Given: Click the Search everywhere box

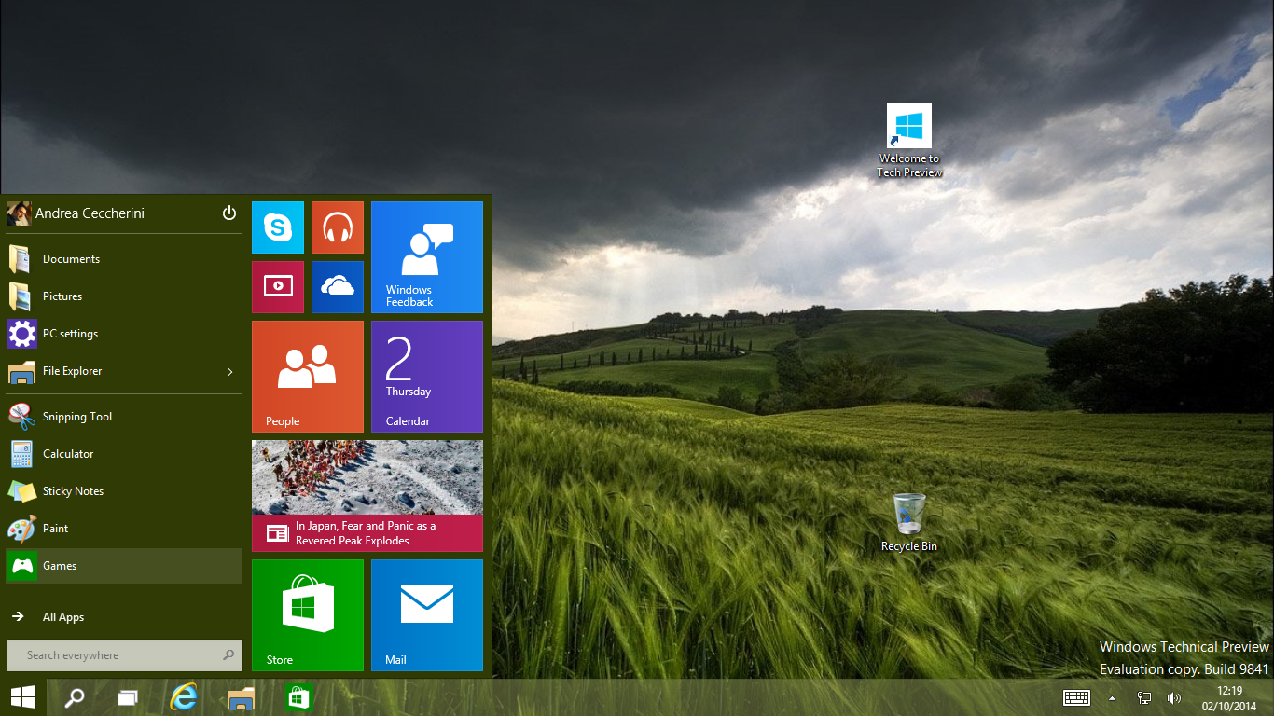Looking at the screenshot, I should coord(125,655).
